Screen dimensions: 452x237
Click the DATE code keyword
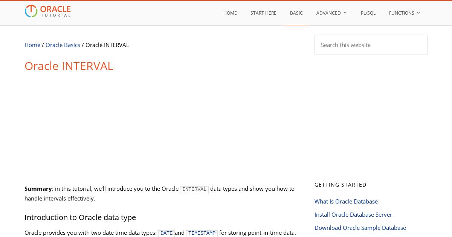(166, 233)
